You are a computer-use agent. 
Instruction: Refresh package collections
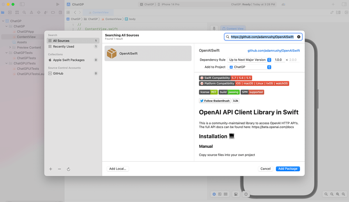[x=68, y=169]
